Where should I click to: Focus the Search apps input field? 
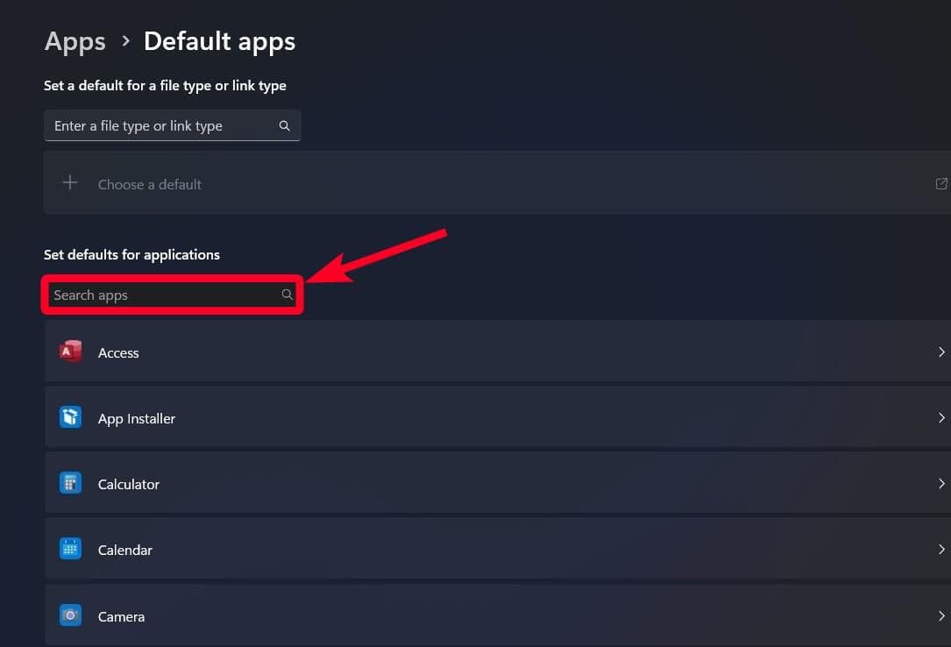point(162,295)
